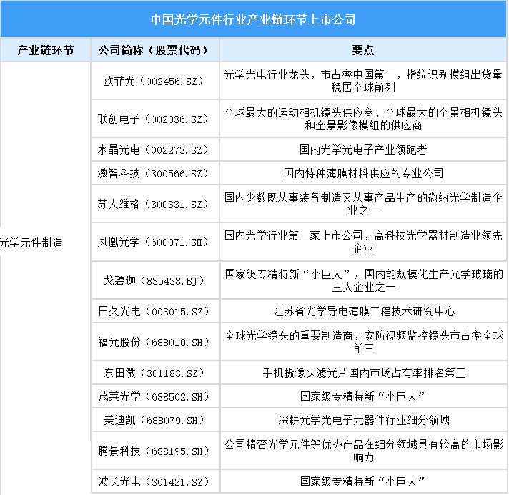Click the 水晶光电（002273.SZ） cell
509x495 pixels.
(x=155, y=150)
